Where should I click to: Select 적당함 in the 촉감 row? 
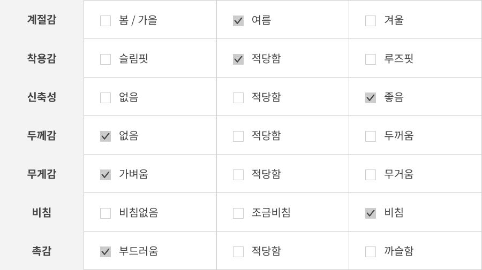[x=238, y=252]
